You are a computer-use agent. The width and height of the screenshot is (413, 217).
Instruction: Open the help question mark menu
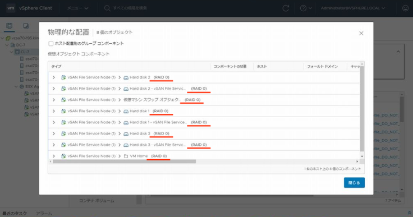coord(306,8)
